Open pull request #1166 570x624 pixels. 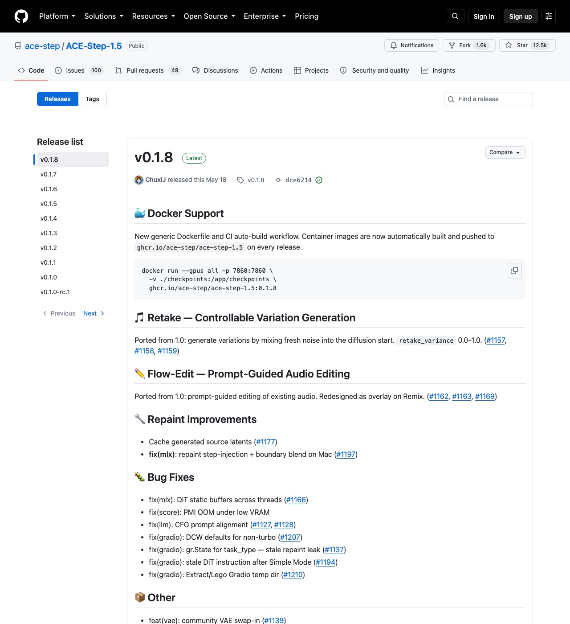(296, 500)
